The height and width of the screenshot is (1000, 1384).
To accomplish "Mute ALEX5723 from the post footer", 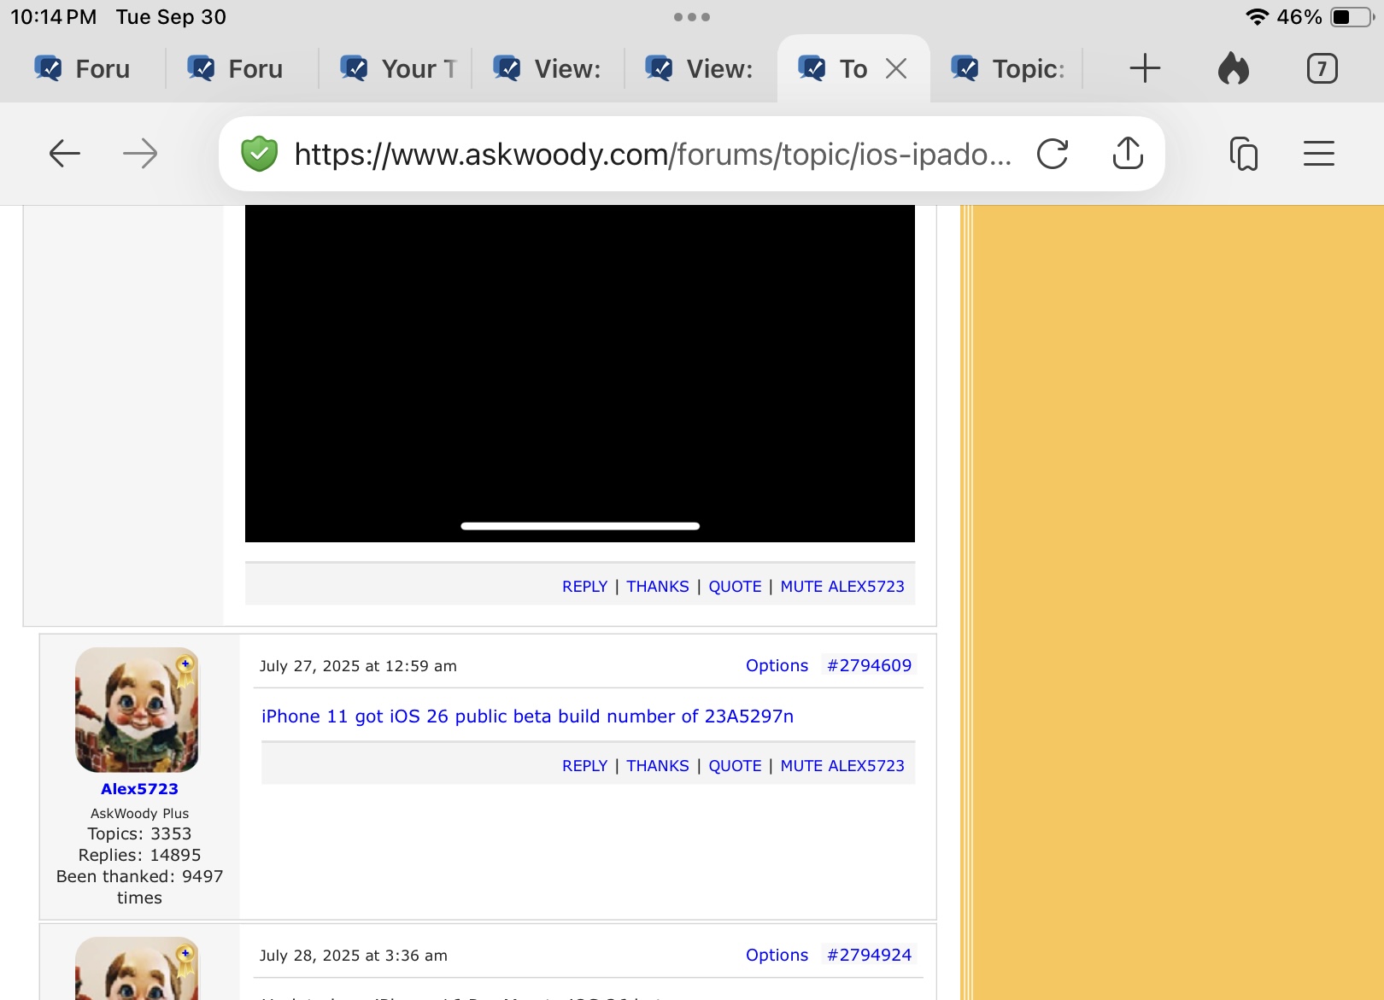I will tap(842, 765).
